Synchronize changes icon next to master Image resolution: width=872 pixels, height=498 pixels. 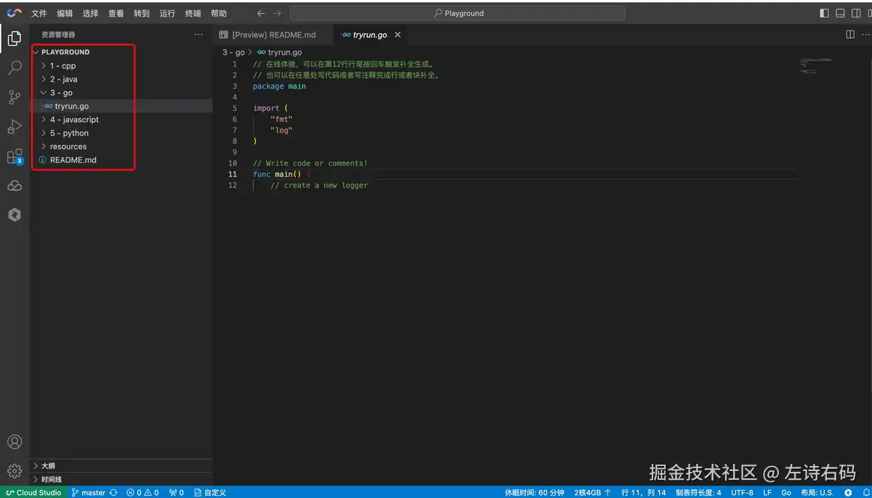pos(113,492)
